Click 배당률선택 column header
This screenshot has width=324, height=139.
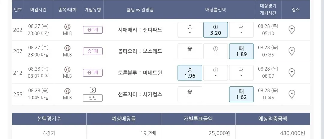point(215,10)
